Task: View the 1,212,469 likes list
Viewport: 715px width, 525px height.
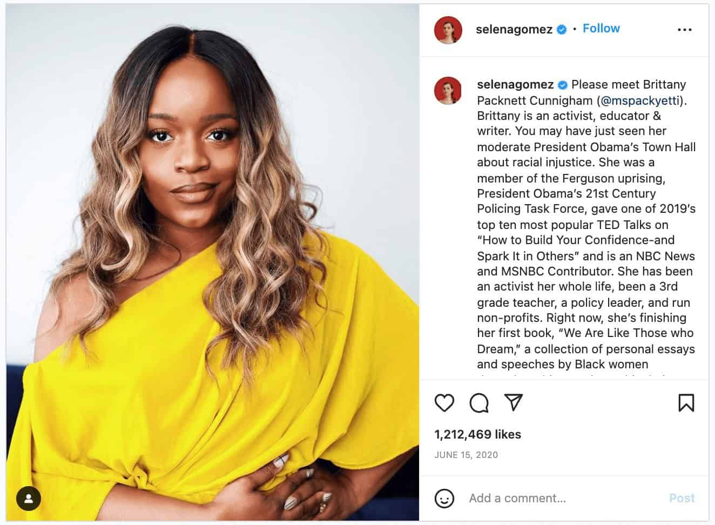Action: 477,434
